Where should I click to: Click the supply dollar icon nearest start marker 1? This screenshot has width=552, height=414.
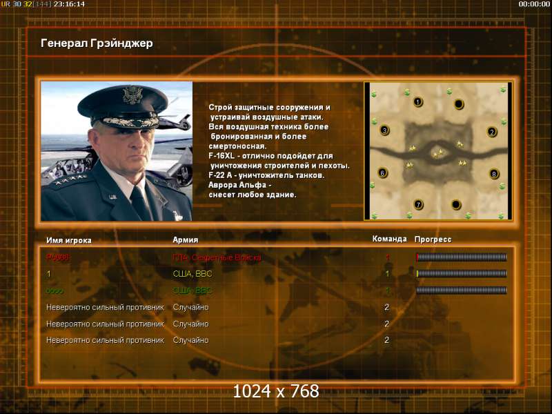pos(407,92)
